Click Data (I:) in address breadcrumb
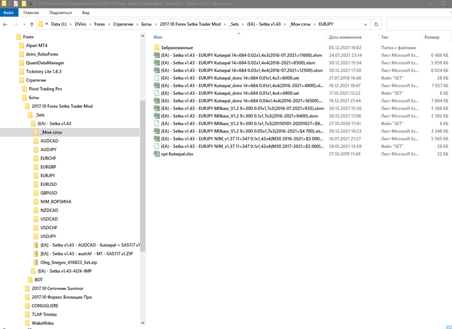The image size is (452, 329). (x=59, y=24)
